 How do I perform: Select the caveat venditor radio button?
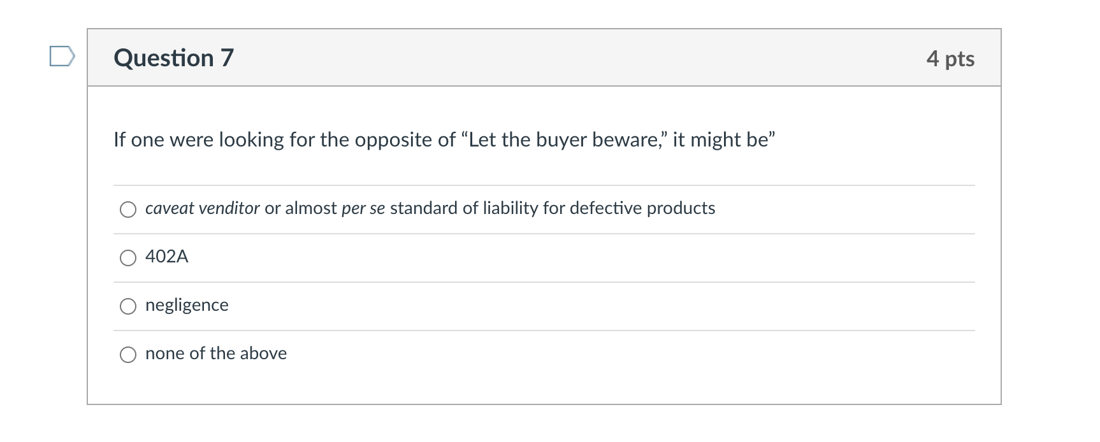128,210
